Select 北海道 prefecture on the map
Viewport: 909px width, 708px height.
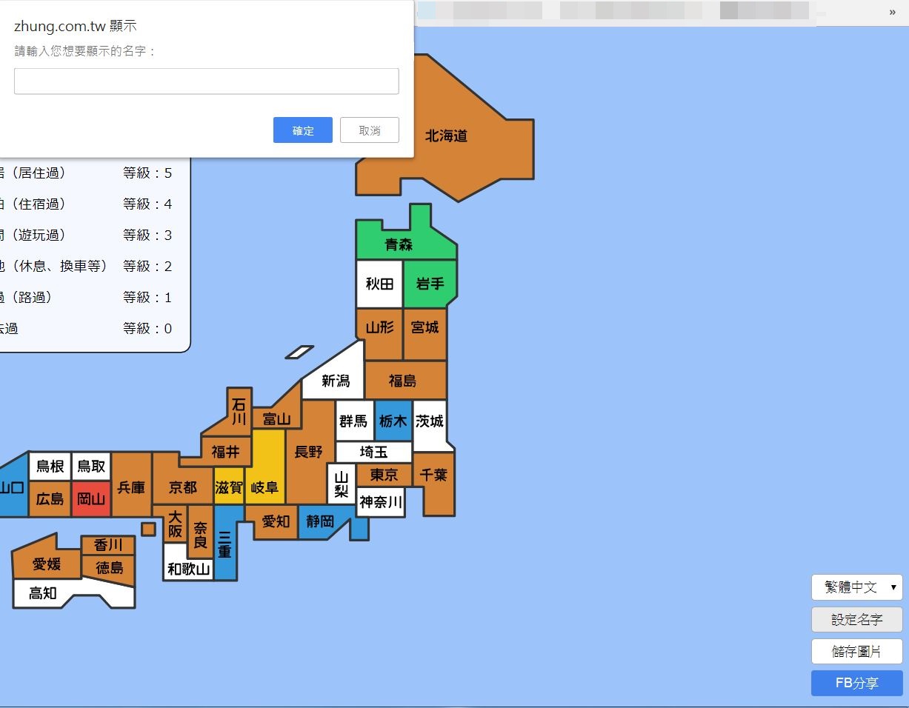[x=446, y=136]
